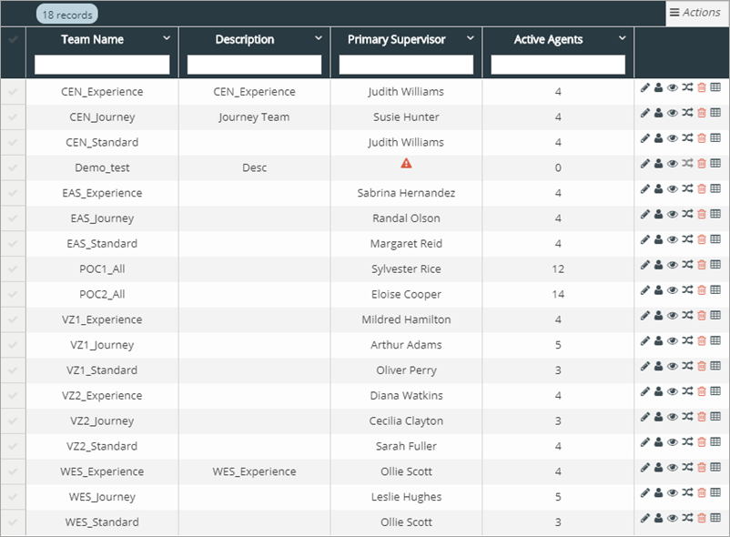
Task: Click the red warning icon in Demo_test row
Action: click(406, 163)
